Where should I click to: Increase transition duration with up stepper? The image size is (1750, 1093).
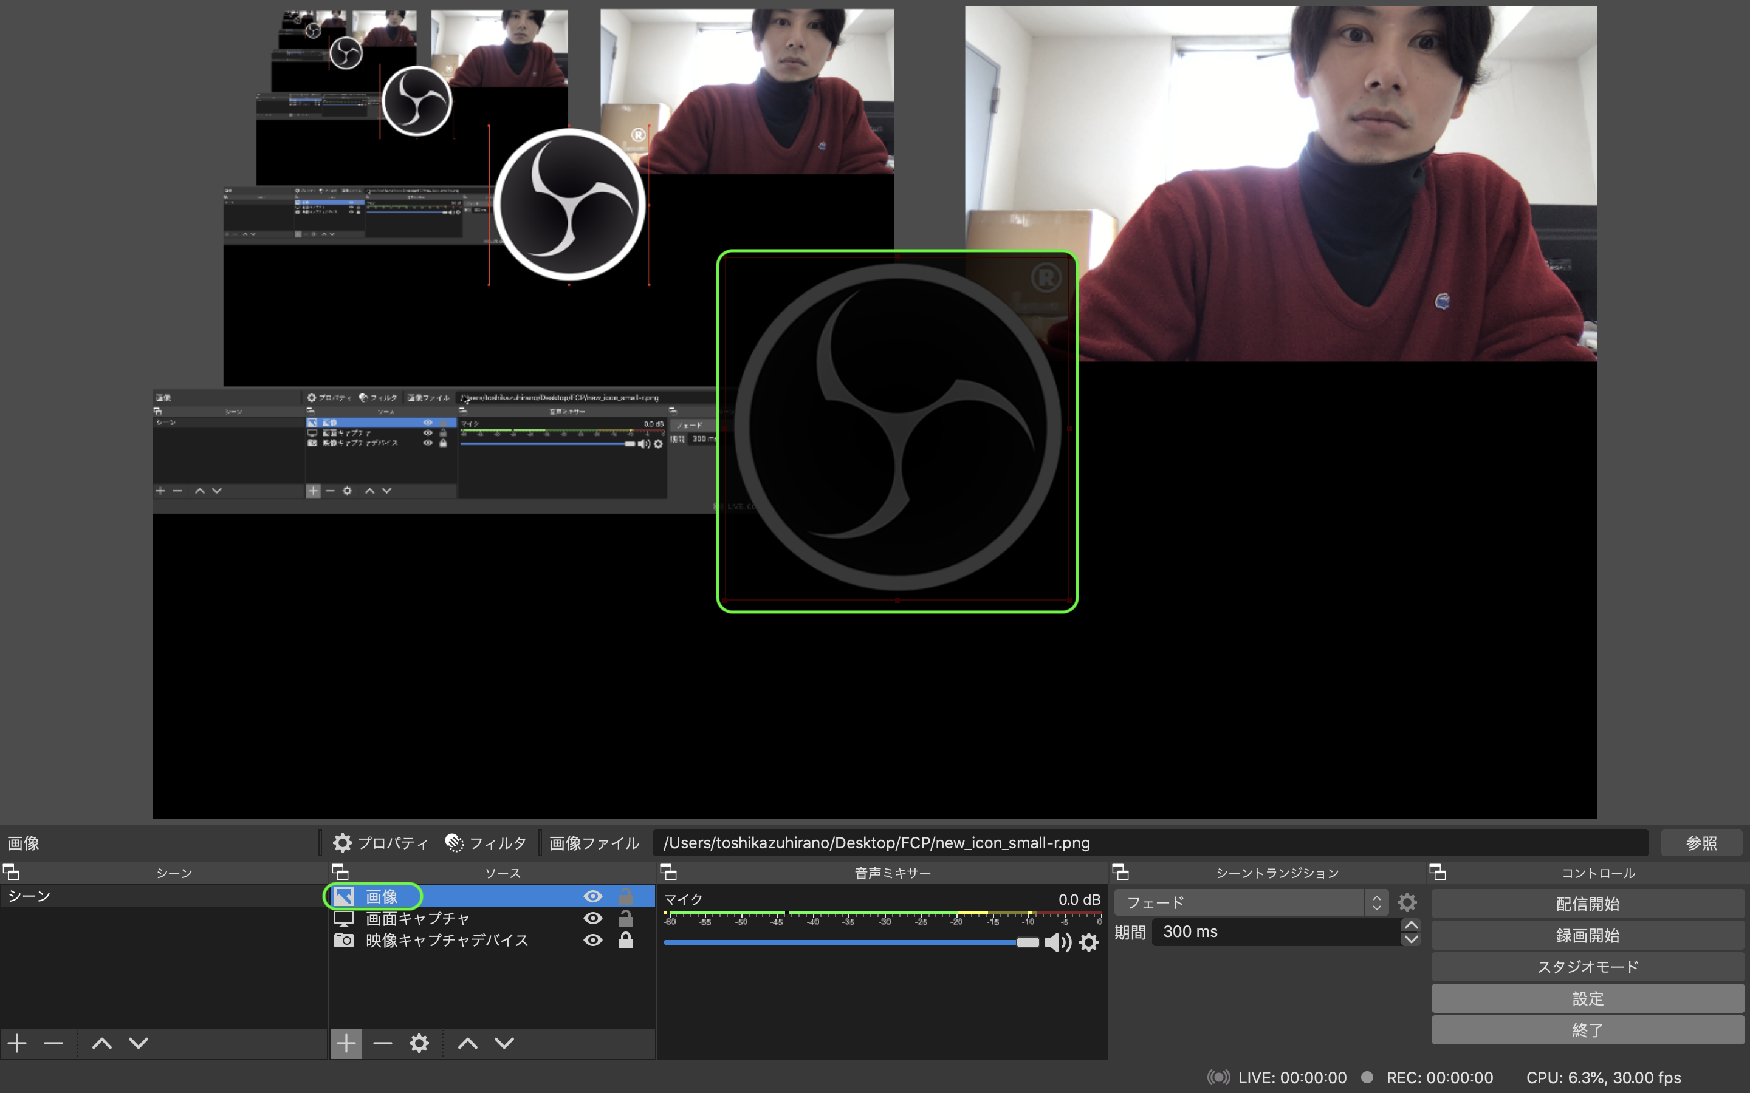coord(1411,925)
